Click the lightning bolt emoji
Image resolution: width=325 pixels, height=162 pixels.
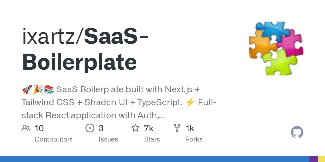[x=190, y=102]
